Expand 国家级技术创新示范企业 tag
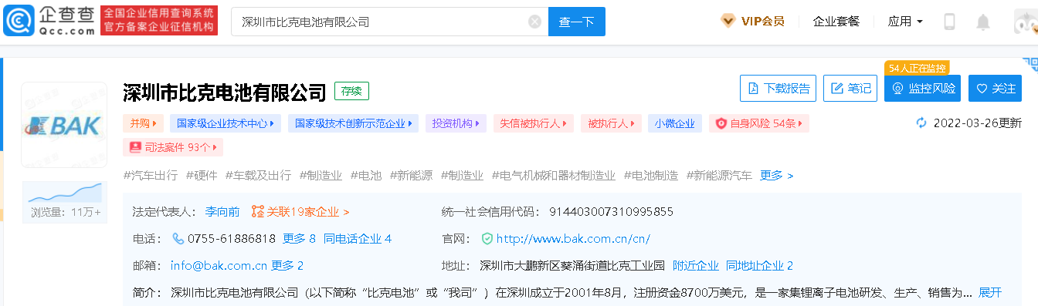 354,123
